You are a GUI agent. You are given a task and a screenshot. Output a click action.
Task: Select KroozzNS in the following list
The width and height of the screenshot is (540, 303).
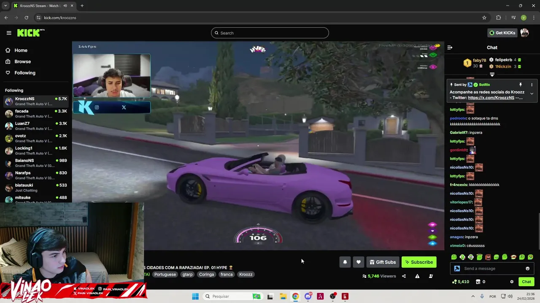click(x=36, y=101)
